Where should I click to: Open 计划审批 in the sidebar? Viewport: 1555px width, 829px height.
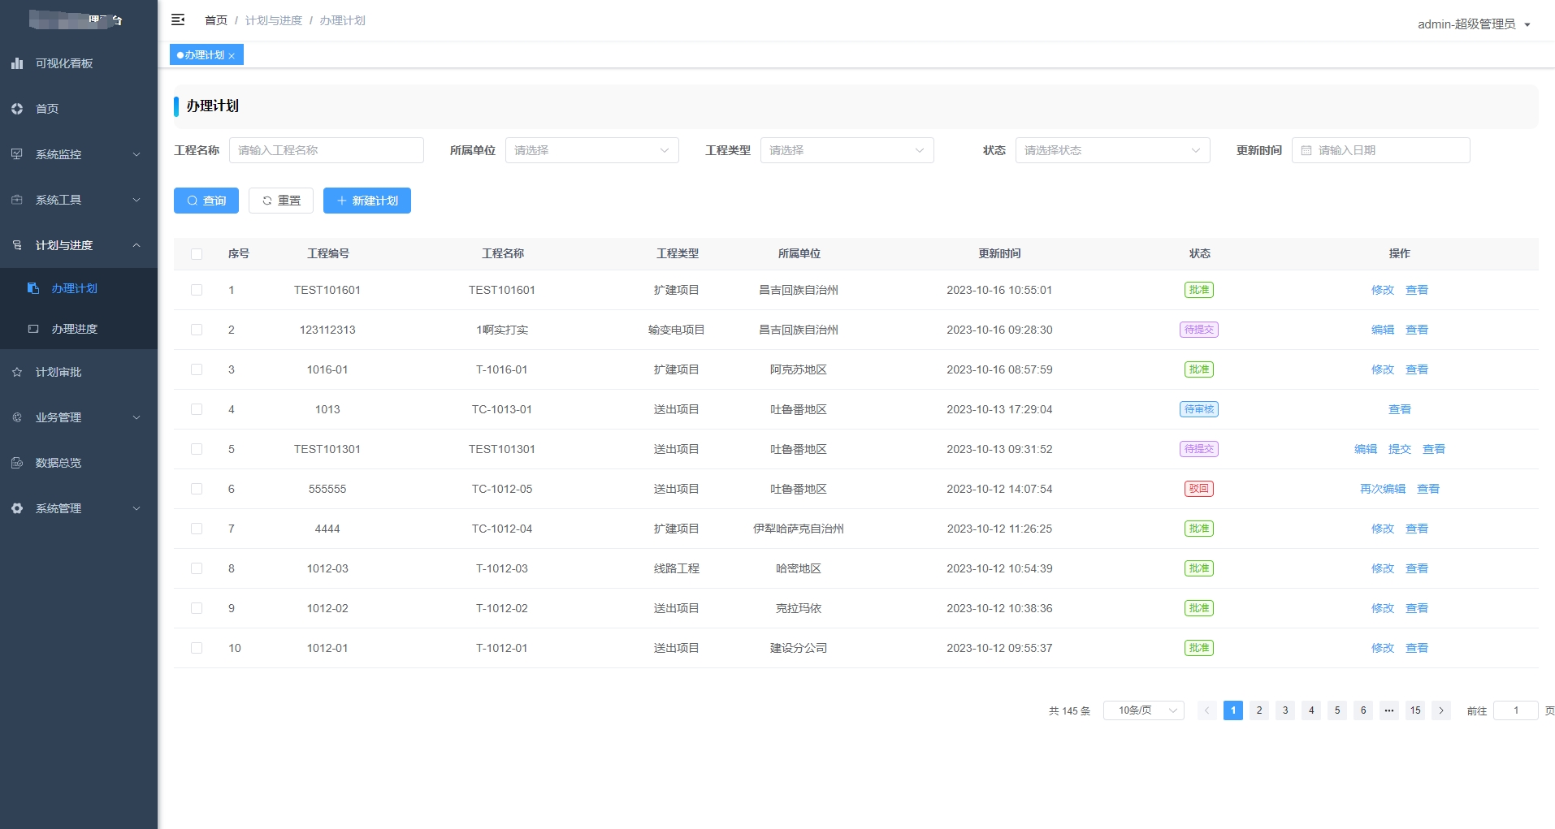[79, 372]
